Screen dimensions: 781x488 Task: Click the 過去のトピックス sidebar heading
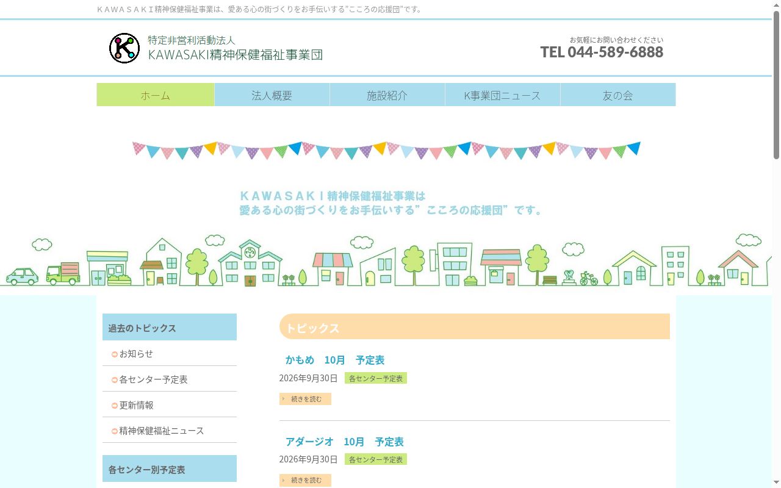pos(170,328)
